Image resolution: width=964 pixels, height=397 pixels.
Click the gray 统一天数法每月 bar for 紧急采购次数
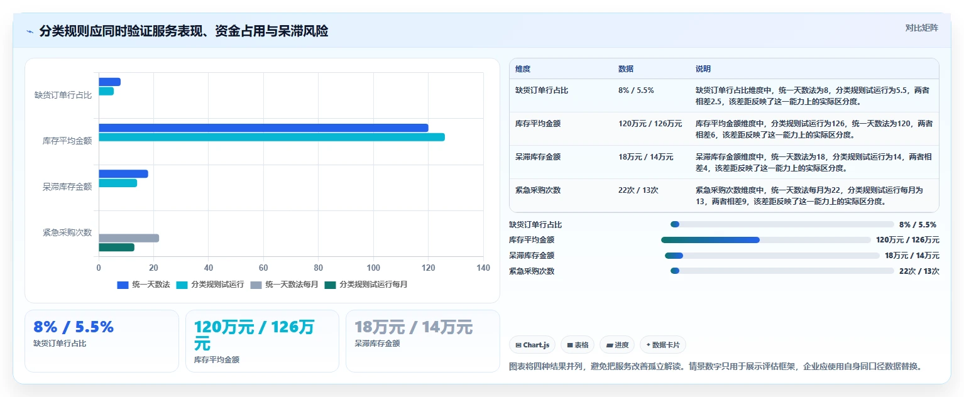(129, 238)
